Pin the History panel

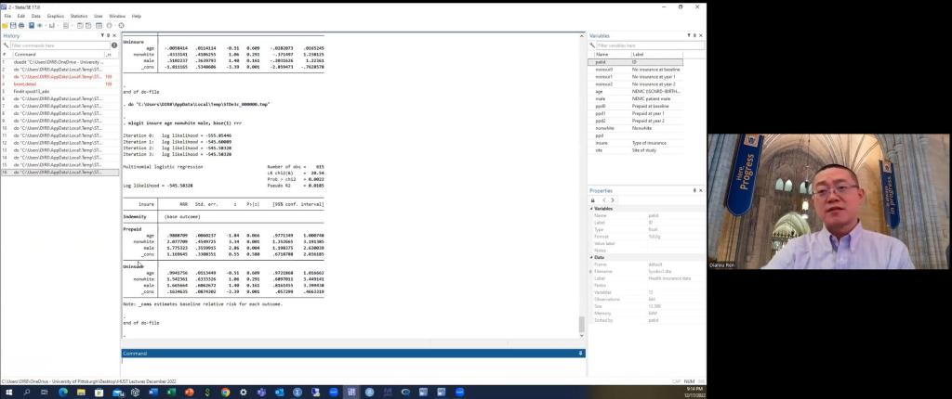pyautogui.click(x=109, y=35)
